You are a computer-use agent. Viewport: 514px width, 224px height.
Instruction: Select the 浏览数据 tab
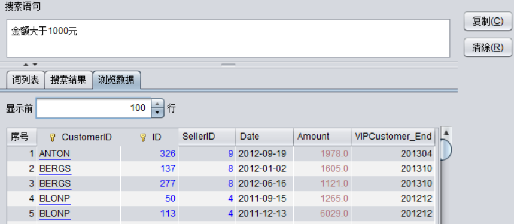pyautogui.click(x=117, y=80)
